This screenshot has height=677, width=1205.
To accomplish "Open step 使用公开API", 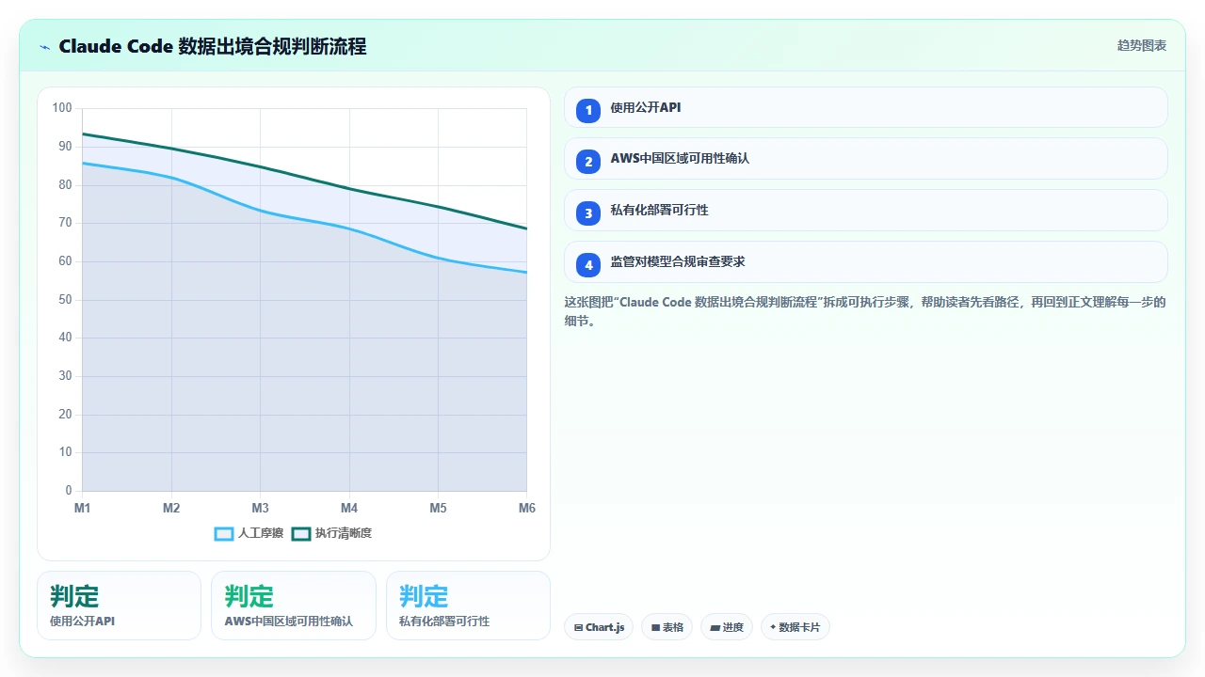I will pos(866,107).
